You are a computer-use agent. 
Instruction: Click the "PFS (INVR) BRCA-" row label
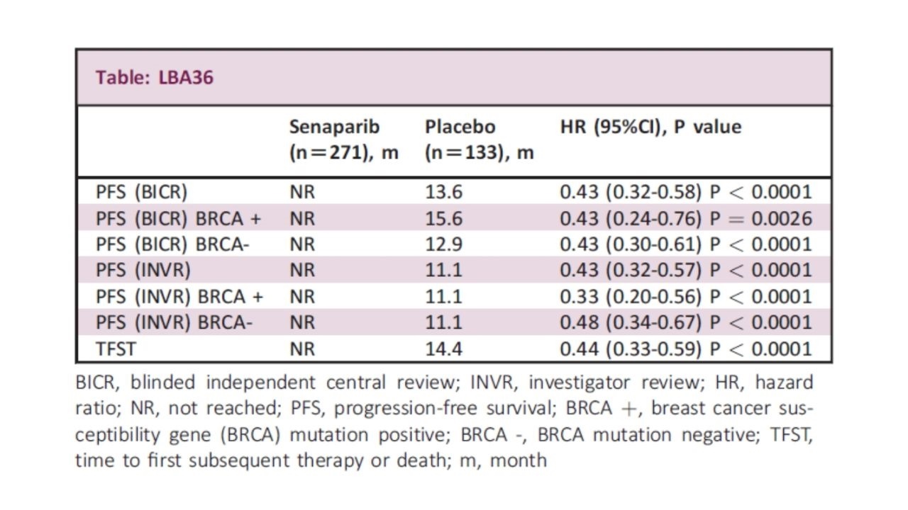175,322
